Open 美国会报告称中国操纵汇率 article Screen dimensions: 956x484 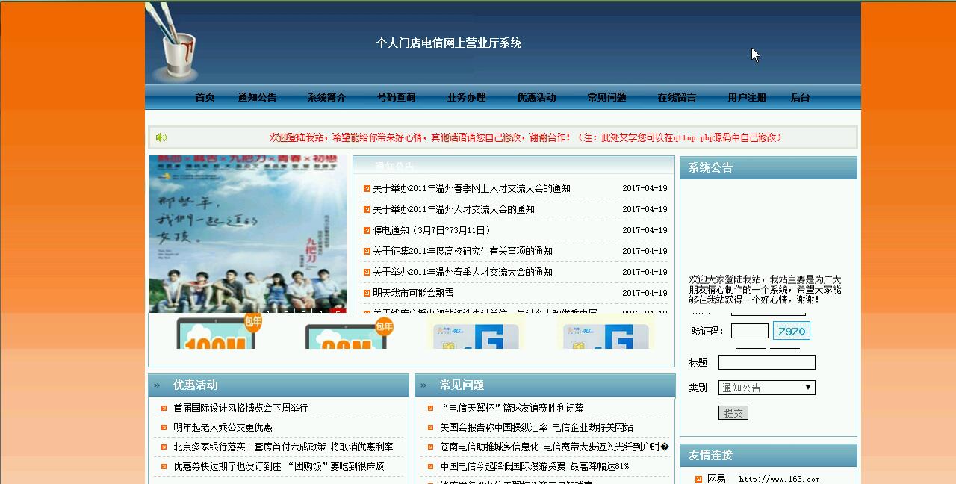pyautogui.click(x=536, y=428)
